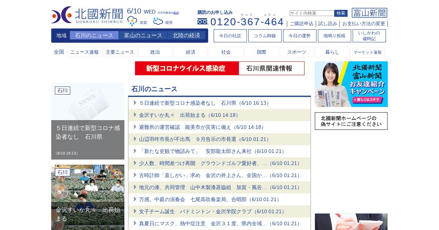Open headline 山辺羽咋市長が不出馬
The width and height of the screenshot is (439, 230).
coord(205,139)
